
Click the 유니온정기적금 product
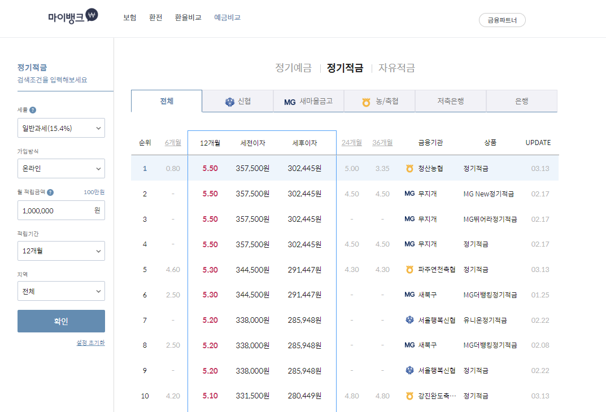[485, 320]
